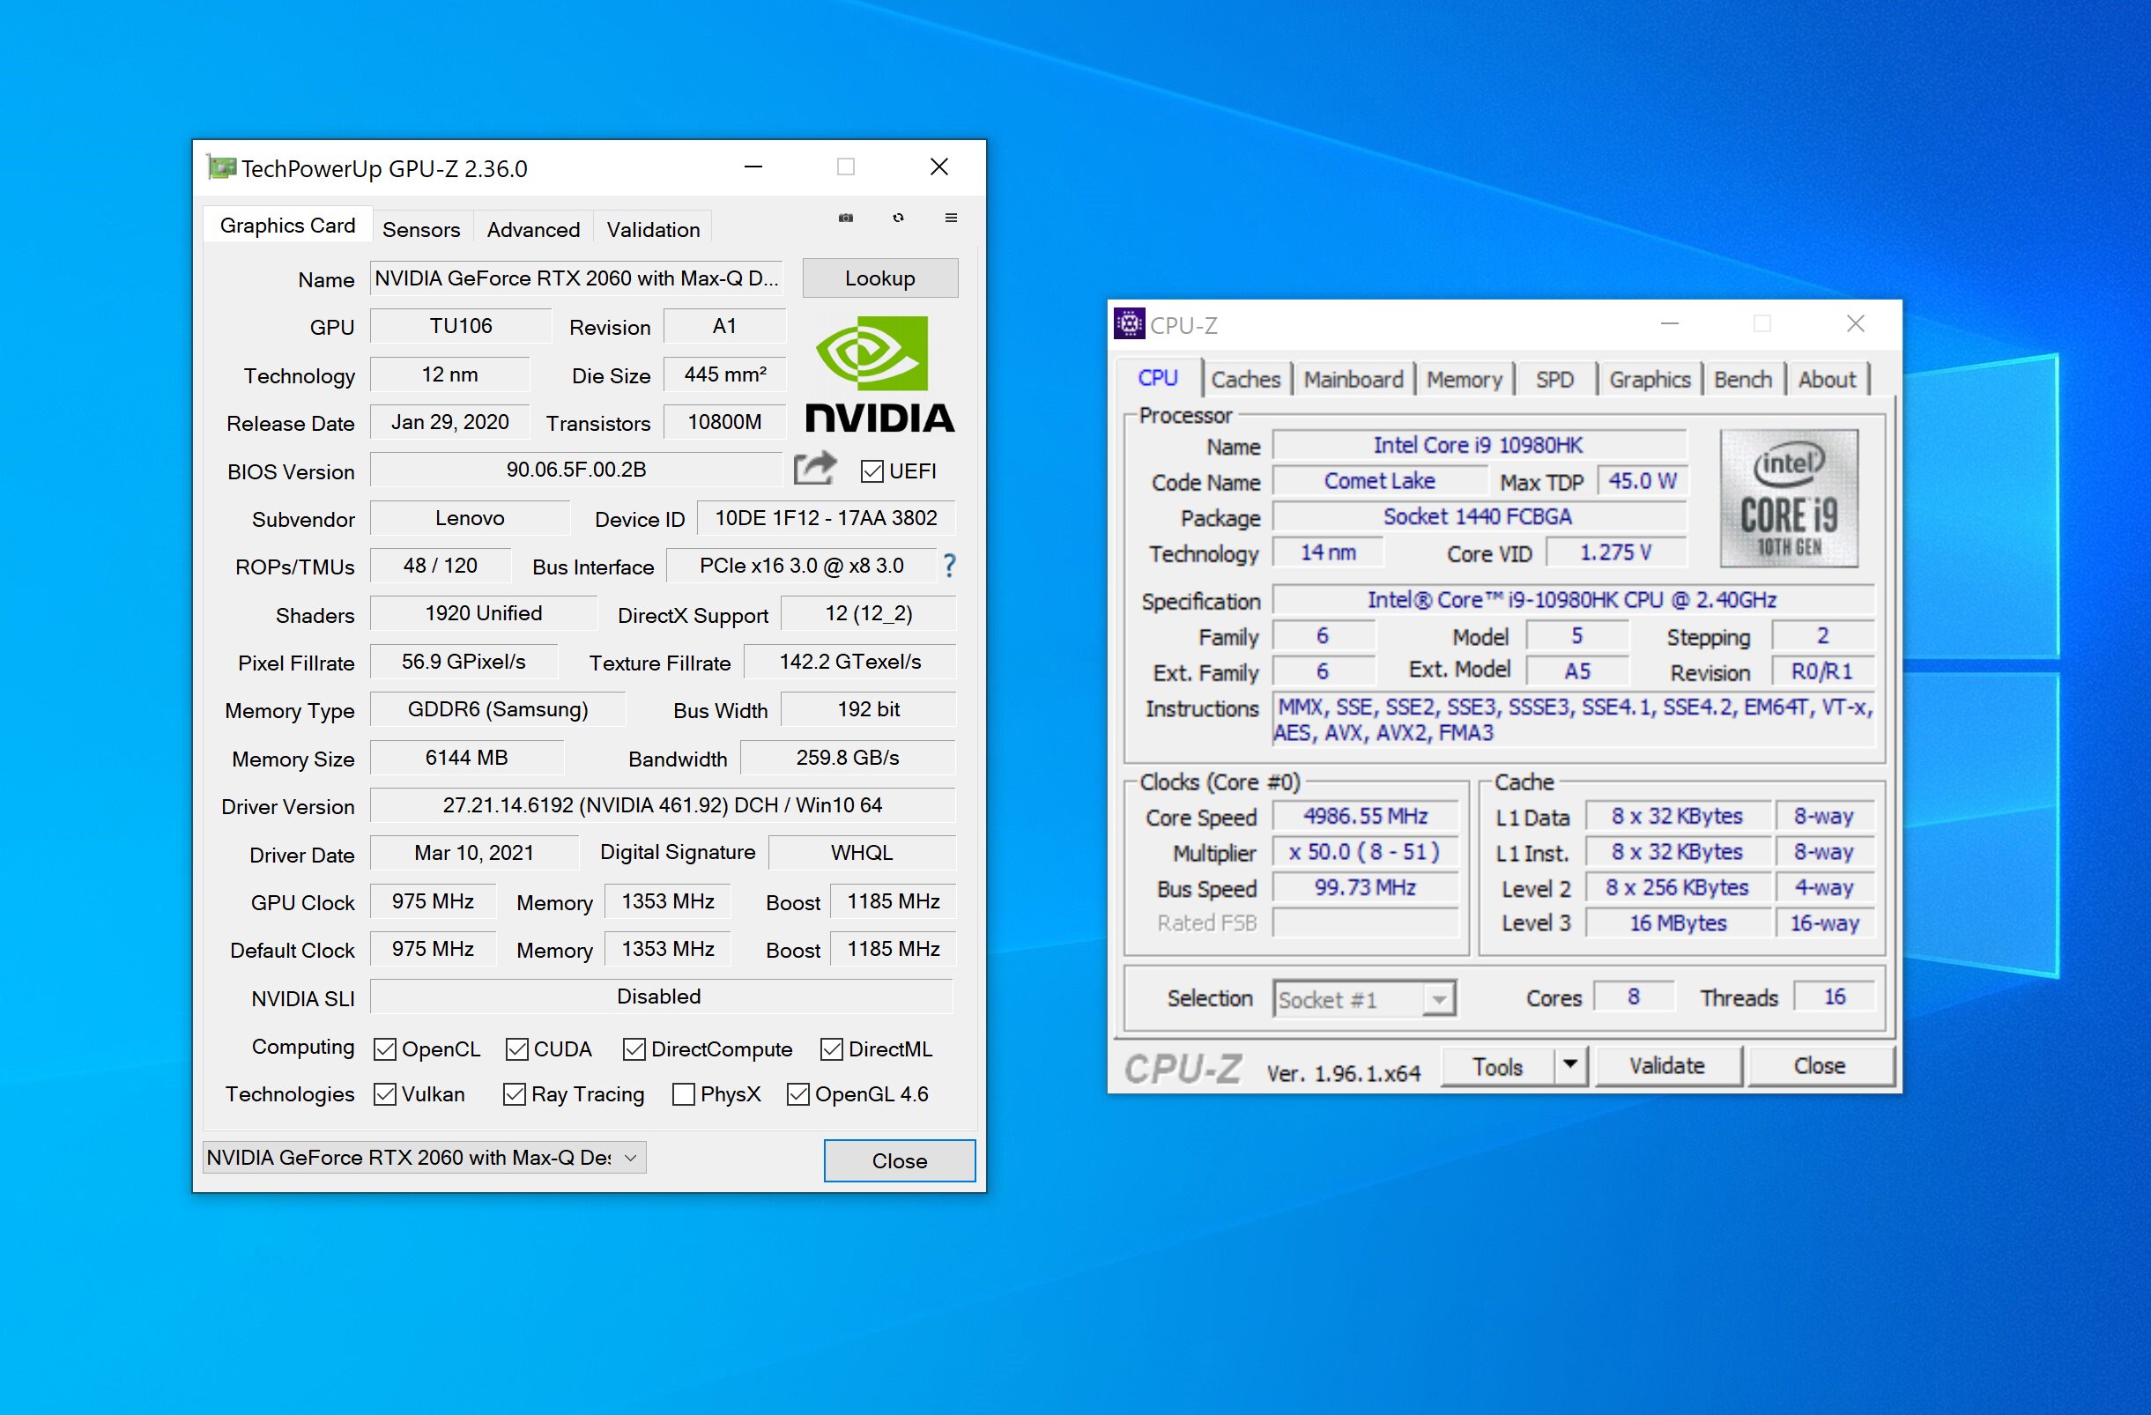The height and width of the screenshot is (1415, 2151).
Task: Open the GPU selection dropdown in GPU-Z
Action: tap(424, 1158)
